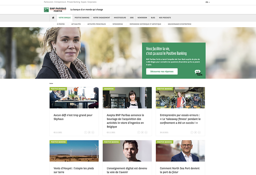Share takeaway fitness article on LinkedIn
Screen dimensions: 256x175
(199, 132)
